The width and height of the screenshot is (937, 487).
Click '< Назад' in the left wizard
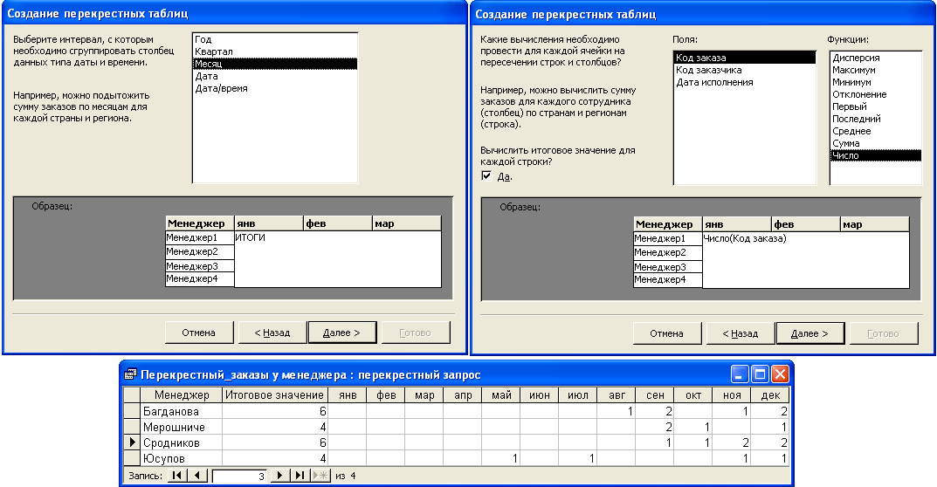(x=272, y=333)
